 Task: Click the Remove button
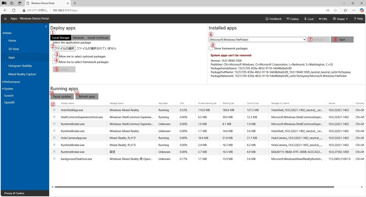318,39
